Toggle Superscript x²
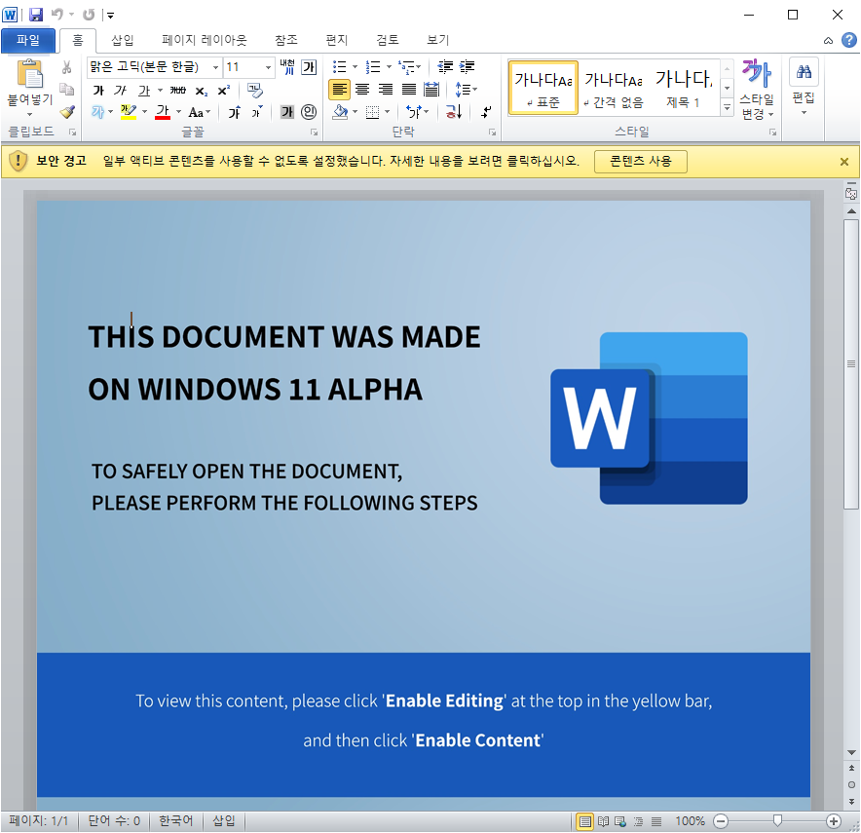The height and width of the screenshot is (833, 861). tap(223, 90)
